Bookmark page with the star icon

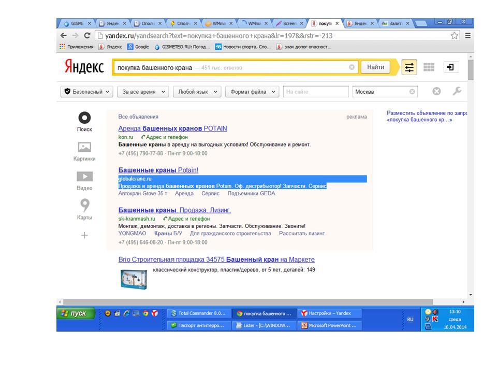[x=454, y=36]
